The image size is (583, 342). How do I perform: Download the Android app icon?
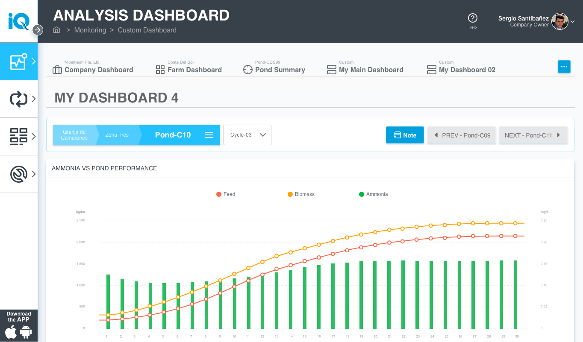tap(26, 332)
